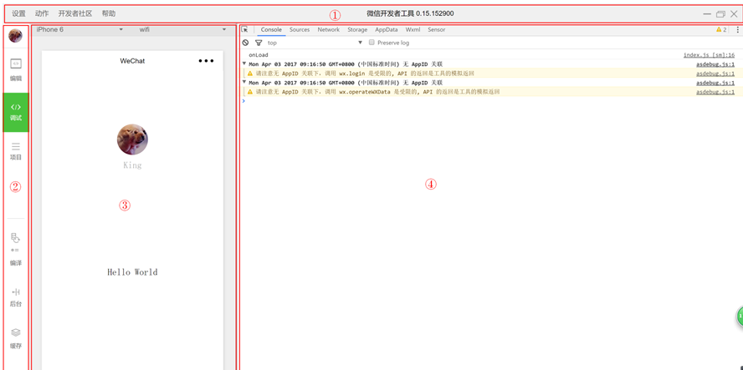Open the 开发者社区 menu
This screenshot has height=370, width=743.
[x=75, y=13]
